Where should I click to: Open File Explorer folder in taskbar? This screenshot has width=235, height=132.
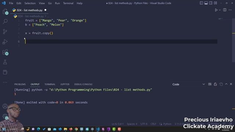(65, 129)
